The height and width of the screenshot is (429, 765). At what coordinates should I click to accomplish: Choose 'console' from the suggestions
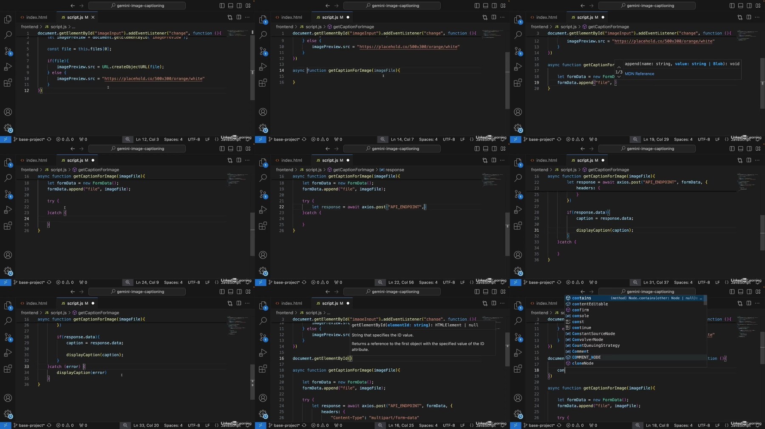pos(633,316)
